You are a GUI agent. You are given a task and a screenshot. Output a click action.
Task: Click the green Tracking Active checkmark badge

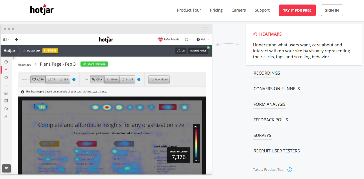point(208,48)
